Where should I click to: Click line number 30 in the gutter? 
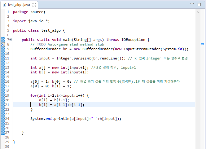pos(7,147)
